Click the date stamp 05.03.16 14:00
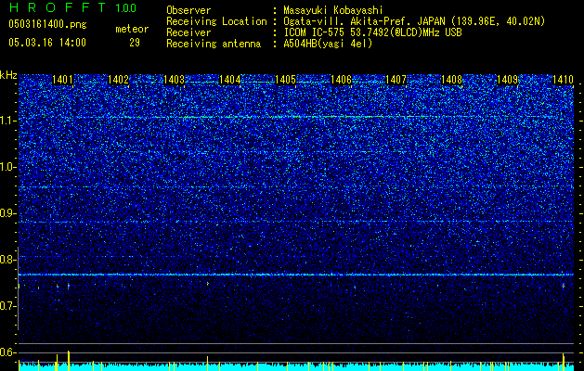 pos(47,43)
